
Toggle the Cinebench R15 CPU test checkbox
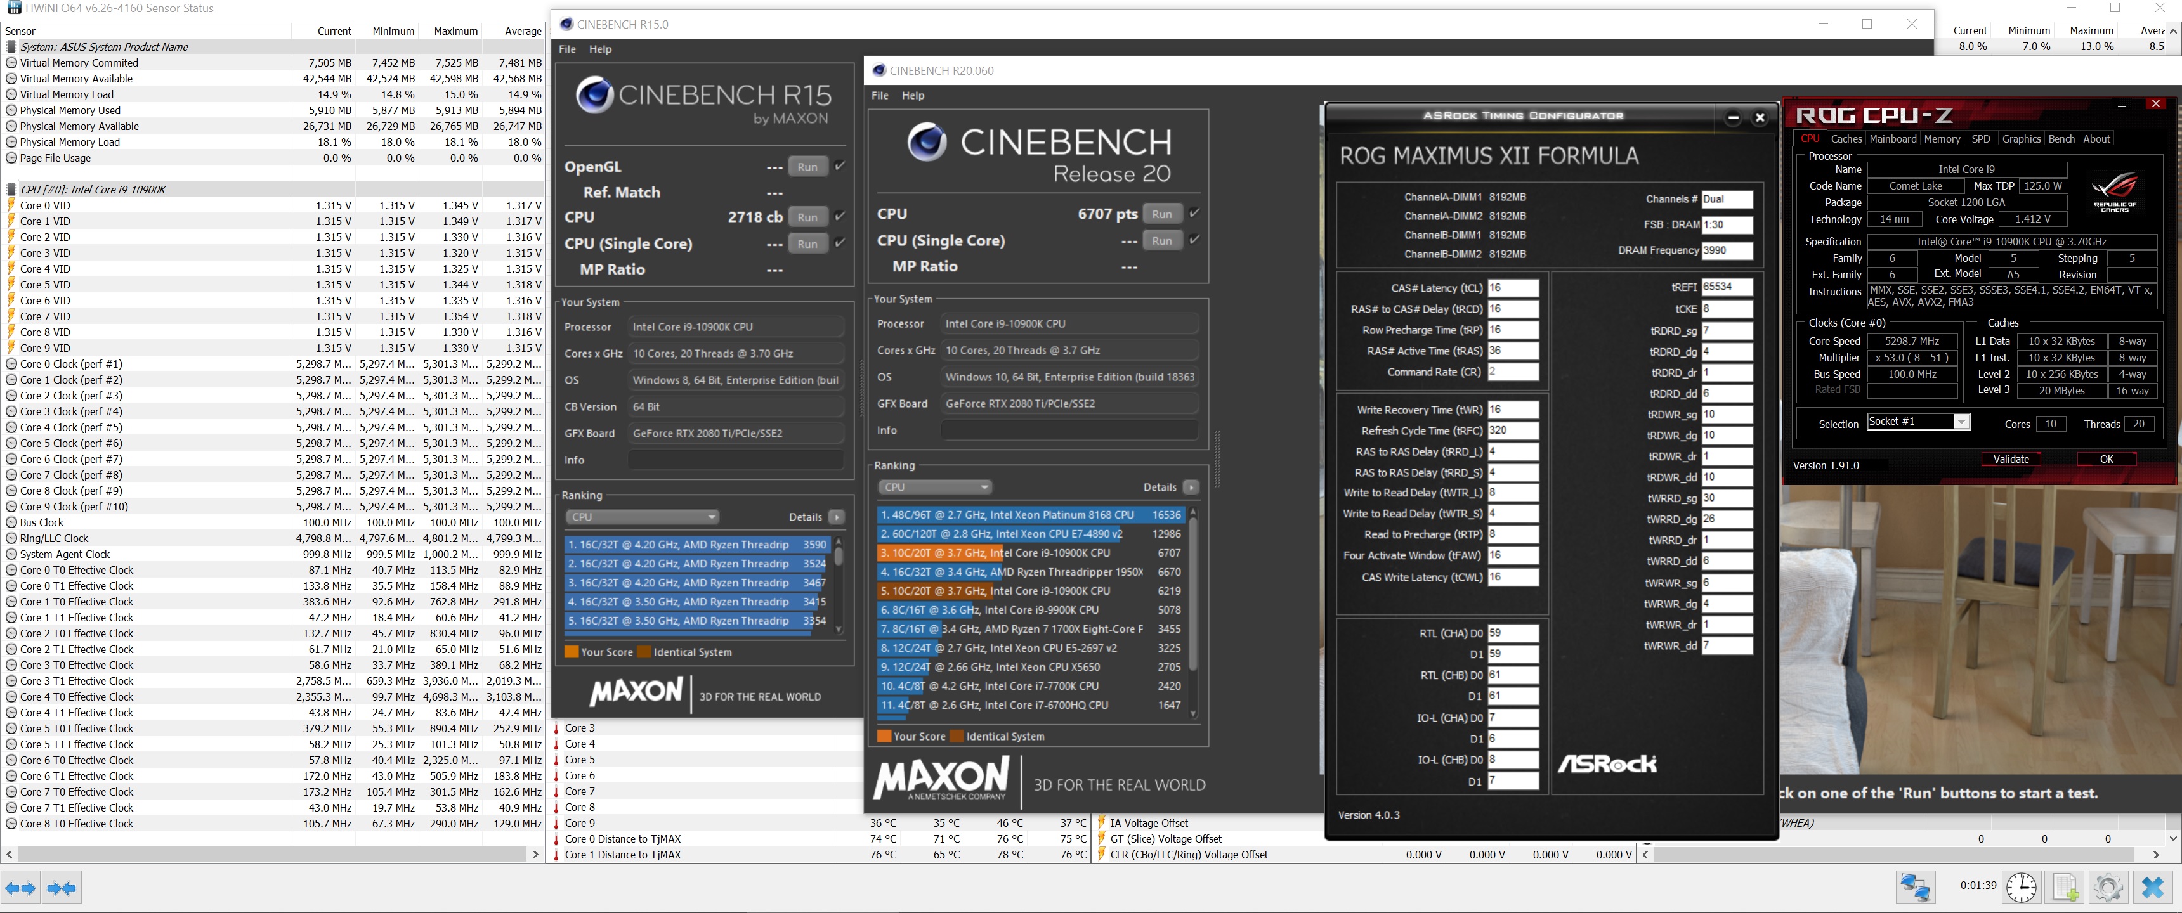839,216
